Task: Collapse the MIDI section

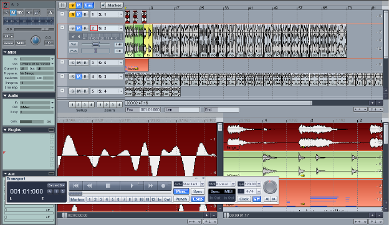Action: pos(5,52)
